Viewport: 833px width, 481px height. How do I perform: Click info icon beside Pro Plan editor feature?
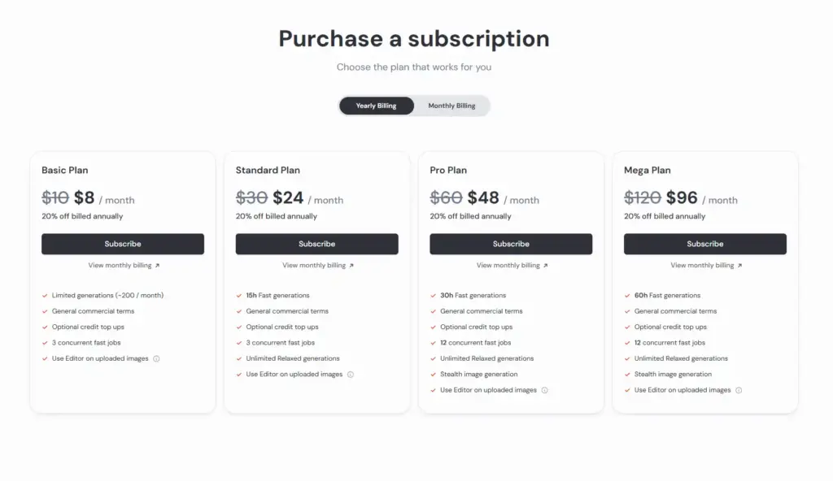pos(544,390)
